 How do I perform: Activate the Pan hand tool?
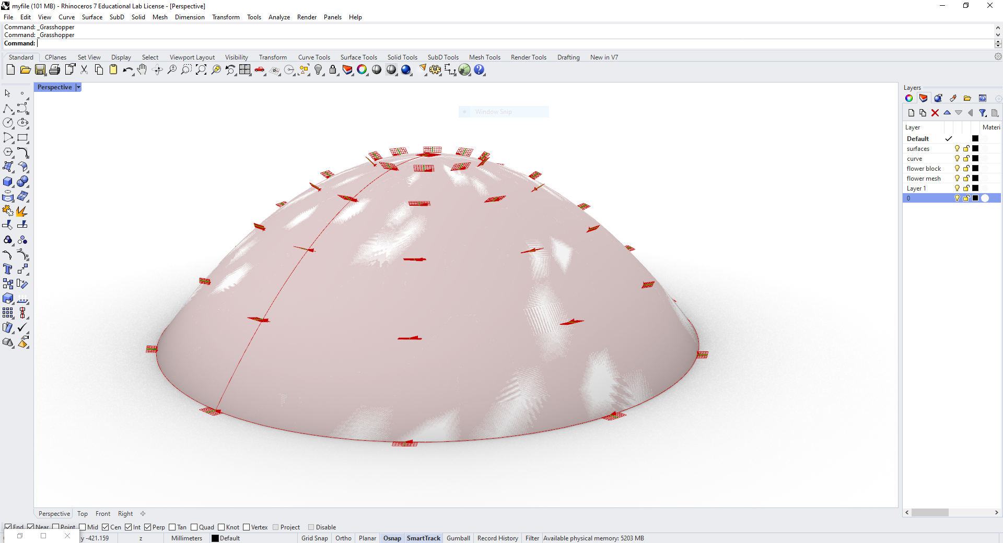(x=142, y=70)
